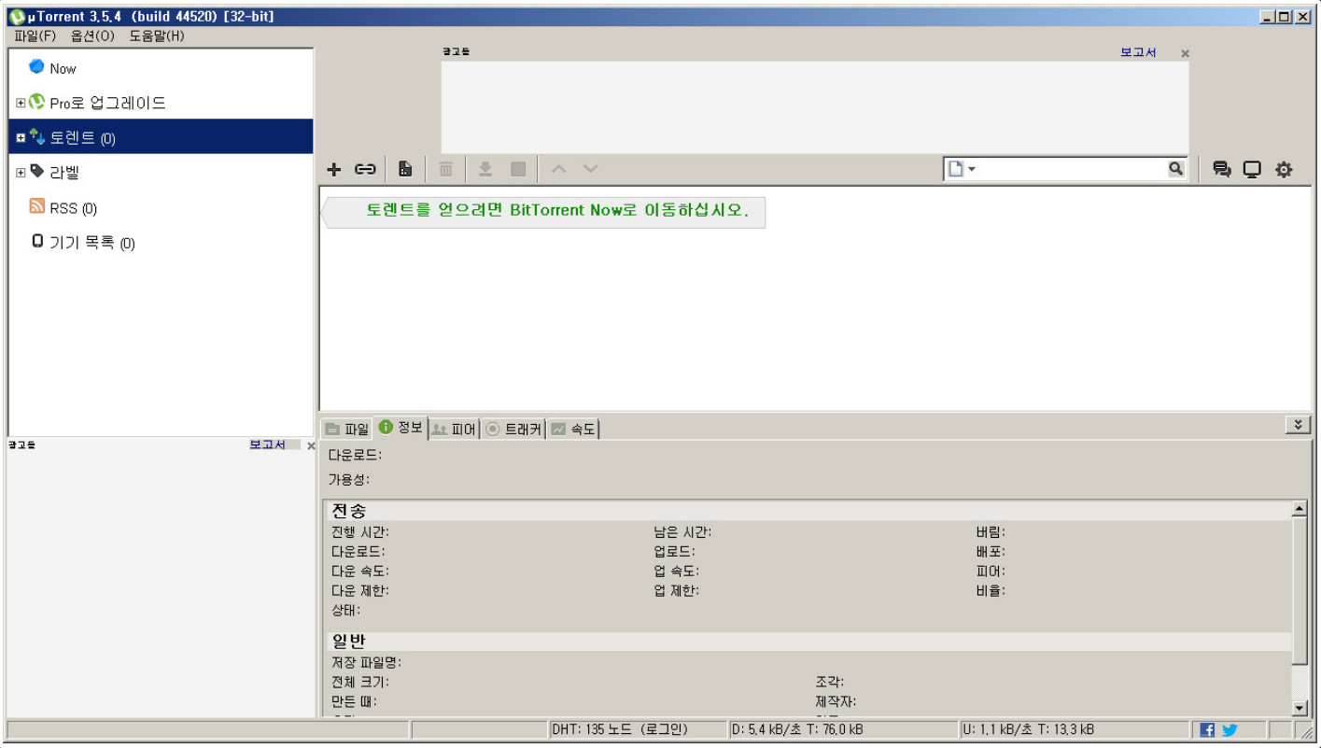Open the 파일(F) menu
This screenshot has width=1321, height=748.
[35, 35]
